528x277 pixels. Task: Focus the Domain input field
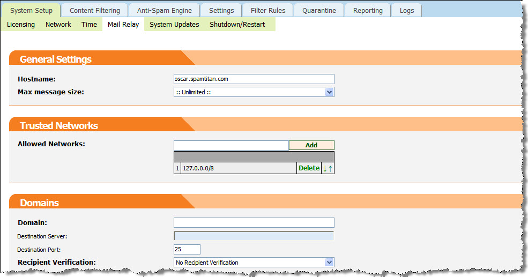click(x=254, y=222)
